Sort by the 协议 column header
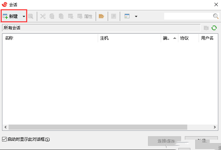This screenshot has width=221, height=150. pyautogui.click(x=188, y=38)
